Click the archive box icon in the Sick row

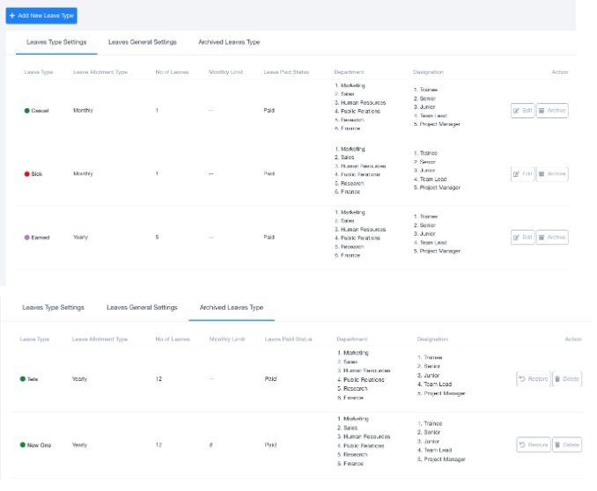point(542,174)
